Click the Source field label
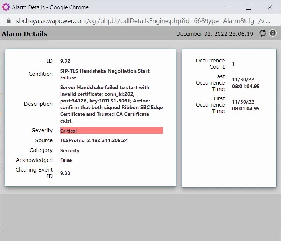281x241 pixels. pyautogui.click(x=44, y=140)
